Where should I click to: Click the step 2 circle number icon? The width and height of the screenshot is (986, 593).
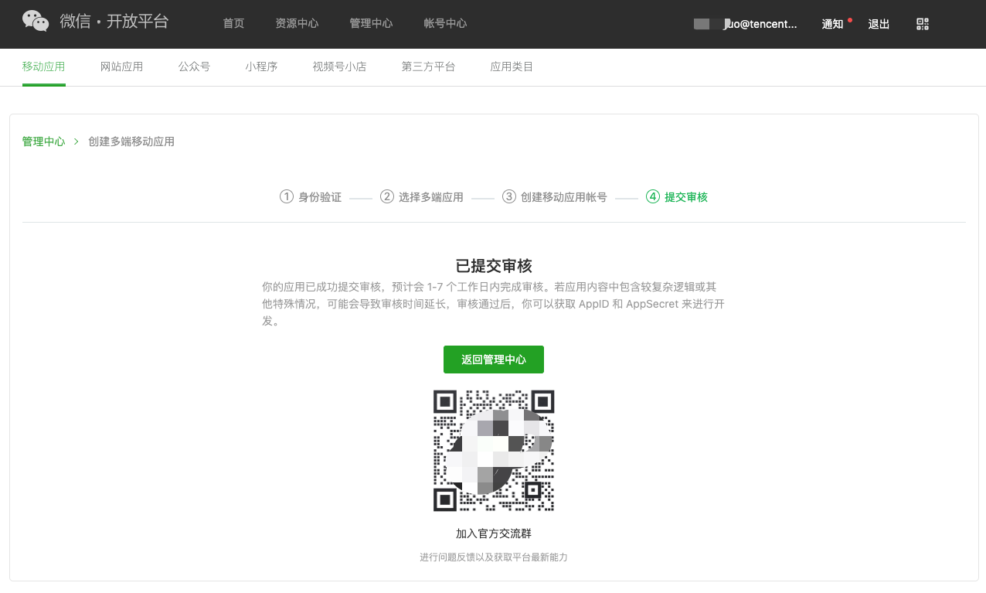tap(387, 196)
